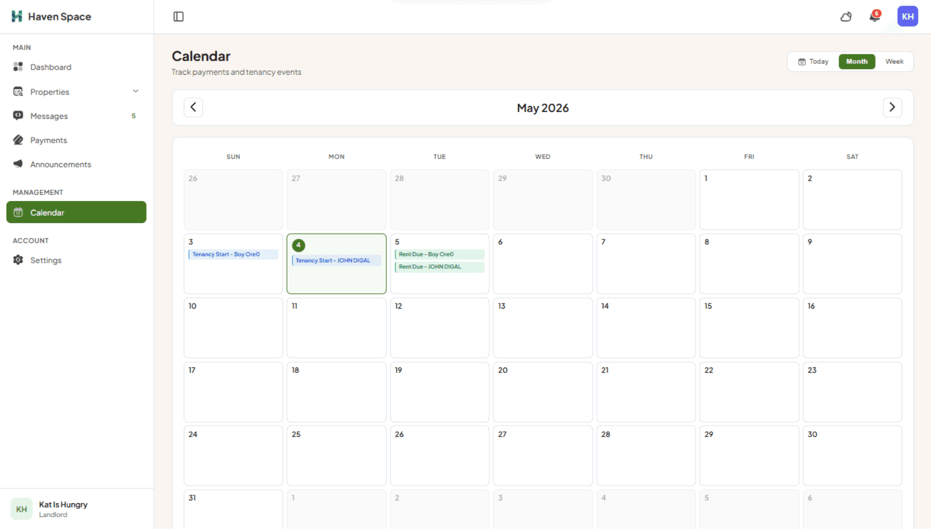Expand the Properties submenu chevron

click(x=136, y=91)
